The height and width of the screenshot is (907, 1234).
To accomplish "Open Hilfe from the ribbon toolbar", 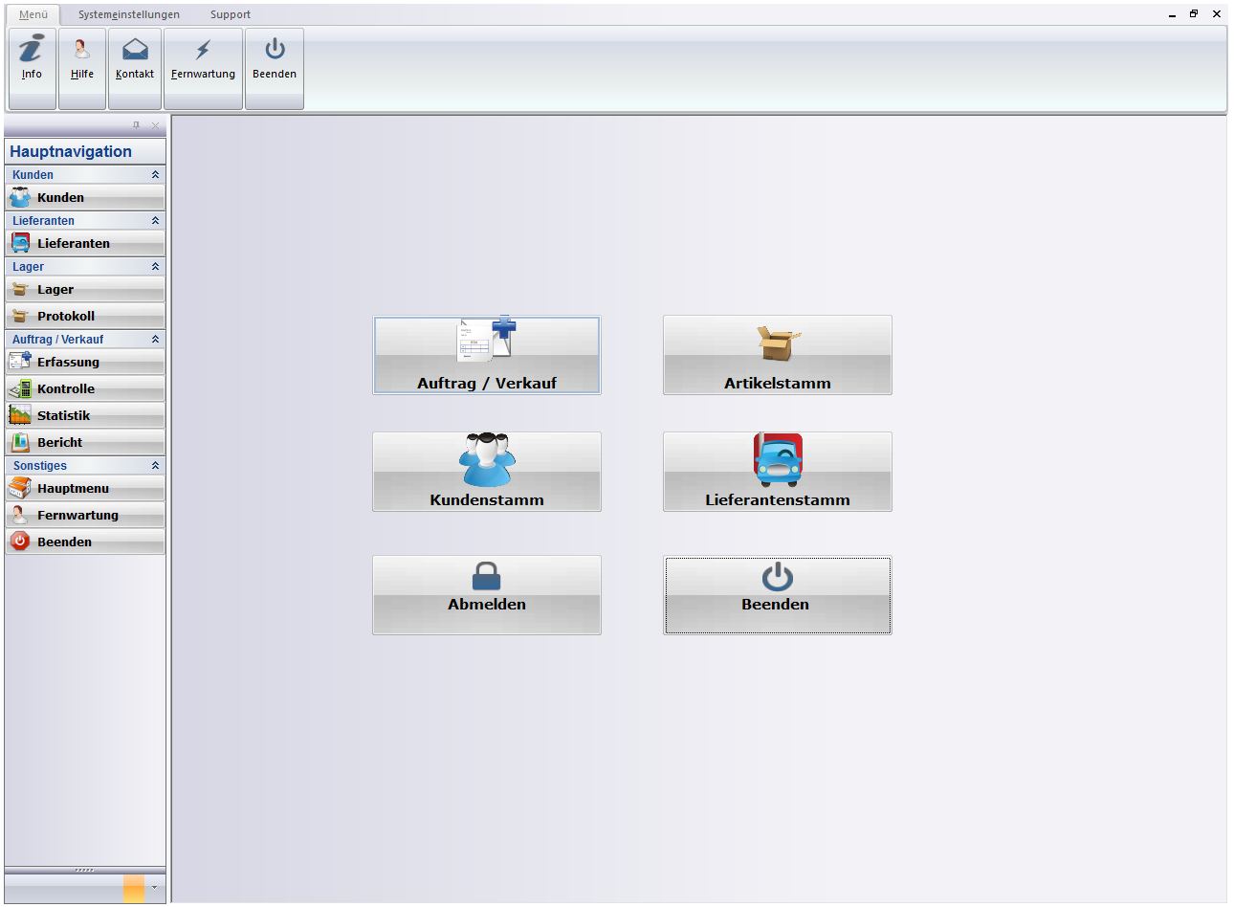I will (x=82, y=50).
